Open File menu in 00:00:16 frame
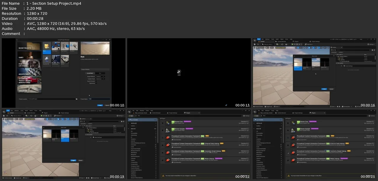The image size is (378, 181). 259,39
